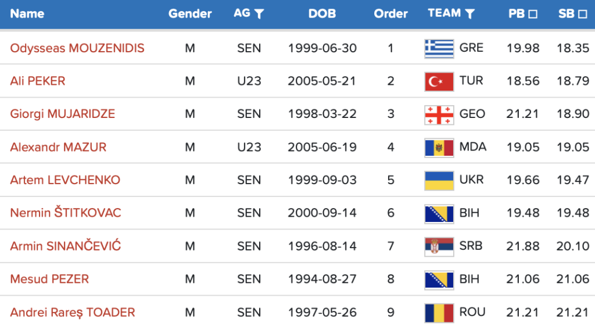The image size is (595, 326).
Task: Sort by the Name column header
Action: [27, 14]
